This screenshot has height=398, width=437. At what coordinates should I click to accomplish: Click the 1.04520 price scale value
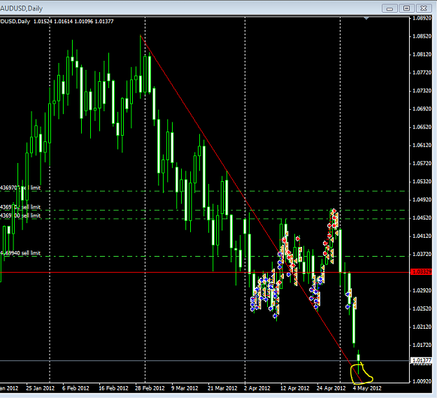(422, 218)
